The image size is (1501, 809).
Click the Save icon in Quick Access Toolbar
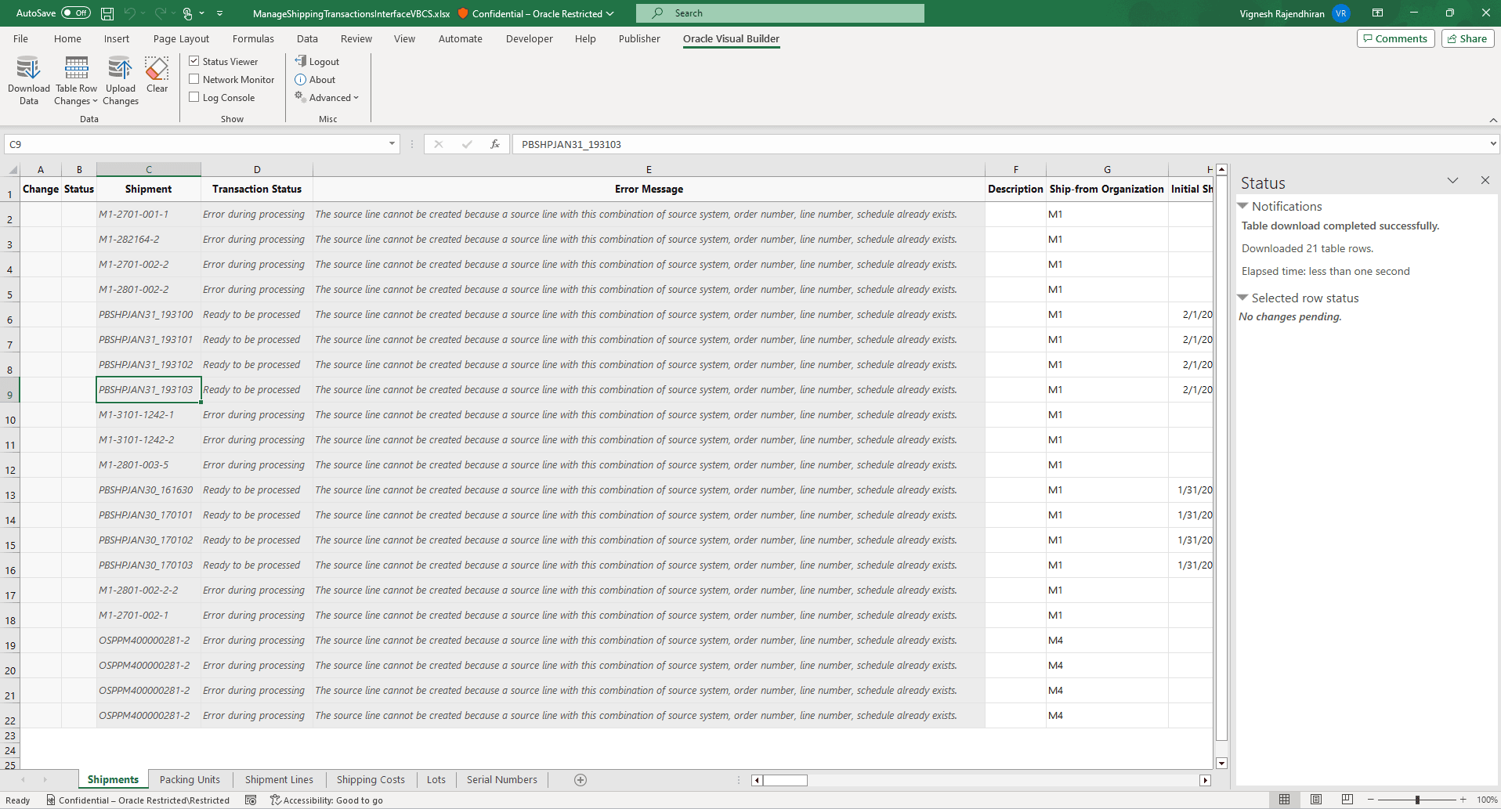coord(107,13)
